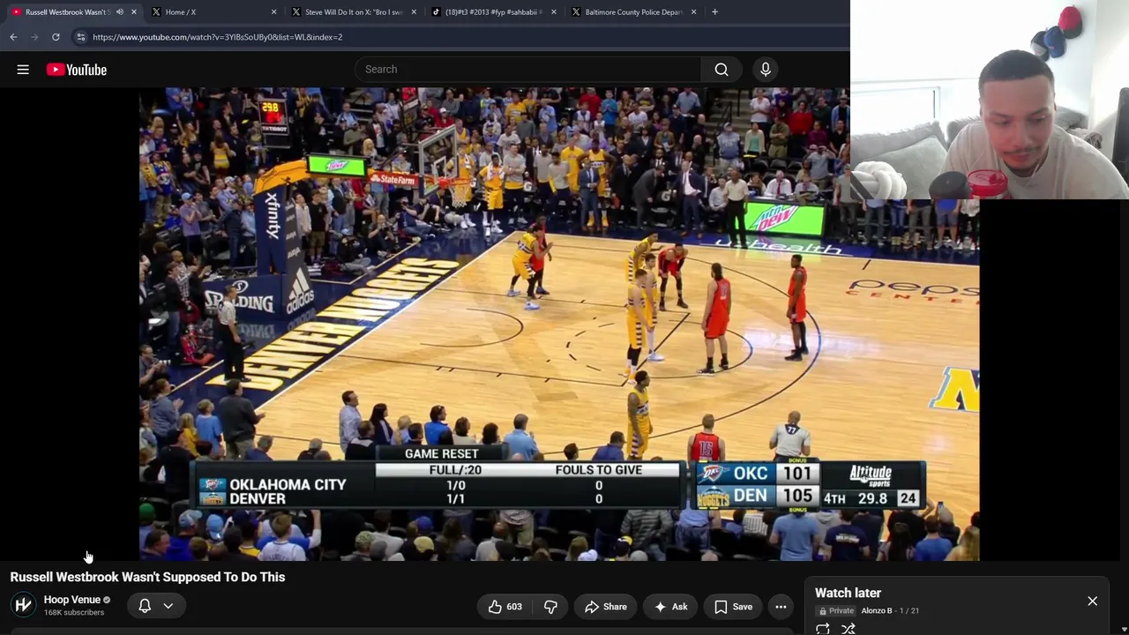Go back to the previous page
Viewport: 1129px width, 635px height.
[13, 37]
